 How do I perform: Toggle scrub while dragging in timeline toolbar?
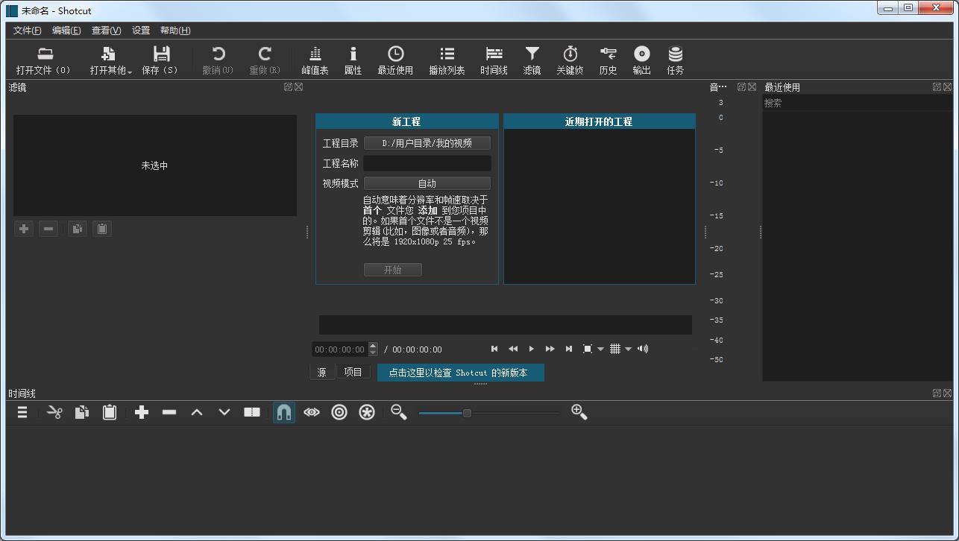(x=312, y=412)
